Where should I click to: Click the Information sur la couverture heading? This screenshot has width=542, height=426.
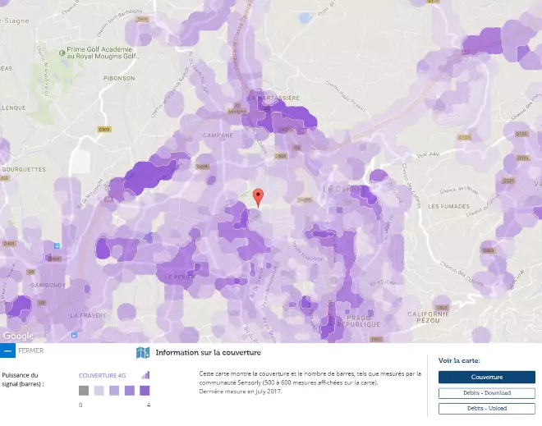(x=208, y=353)
